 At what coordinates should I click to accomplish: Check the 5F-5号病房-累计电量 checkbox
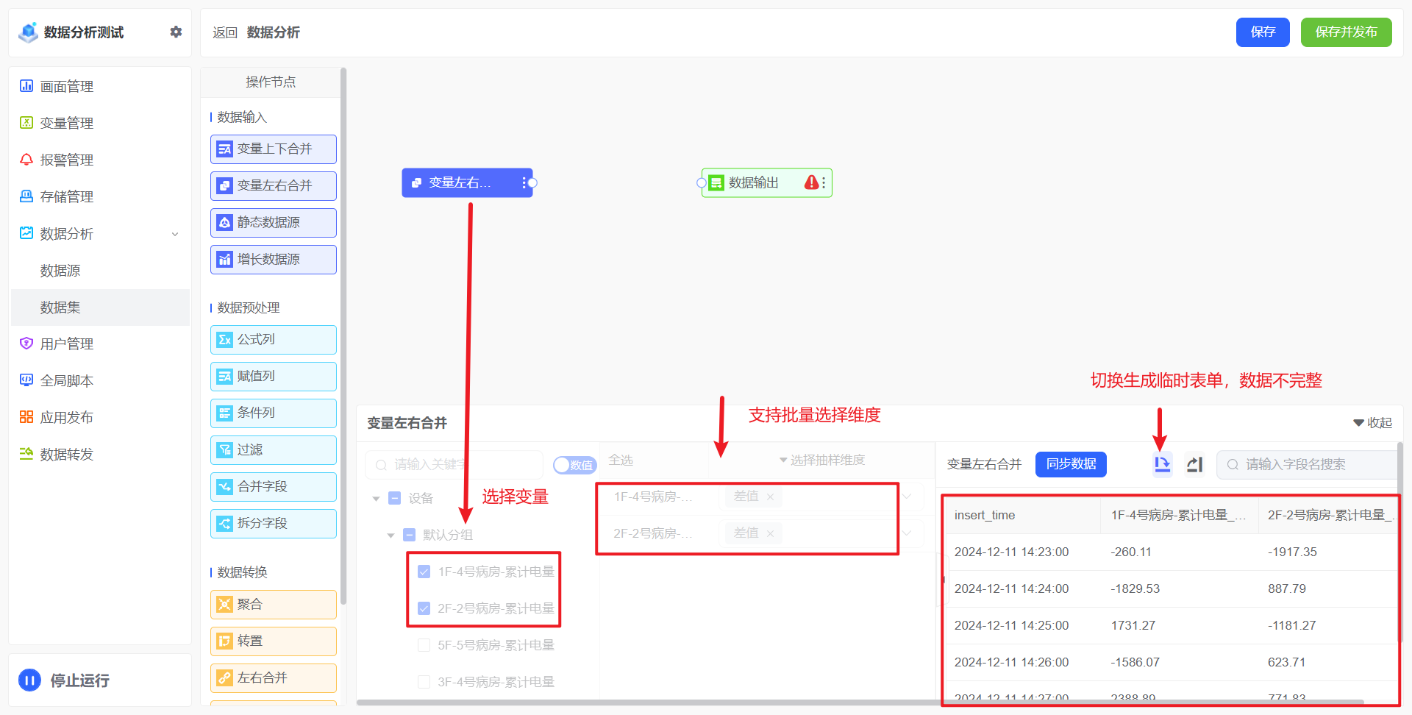[424, 645]
